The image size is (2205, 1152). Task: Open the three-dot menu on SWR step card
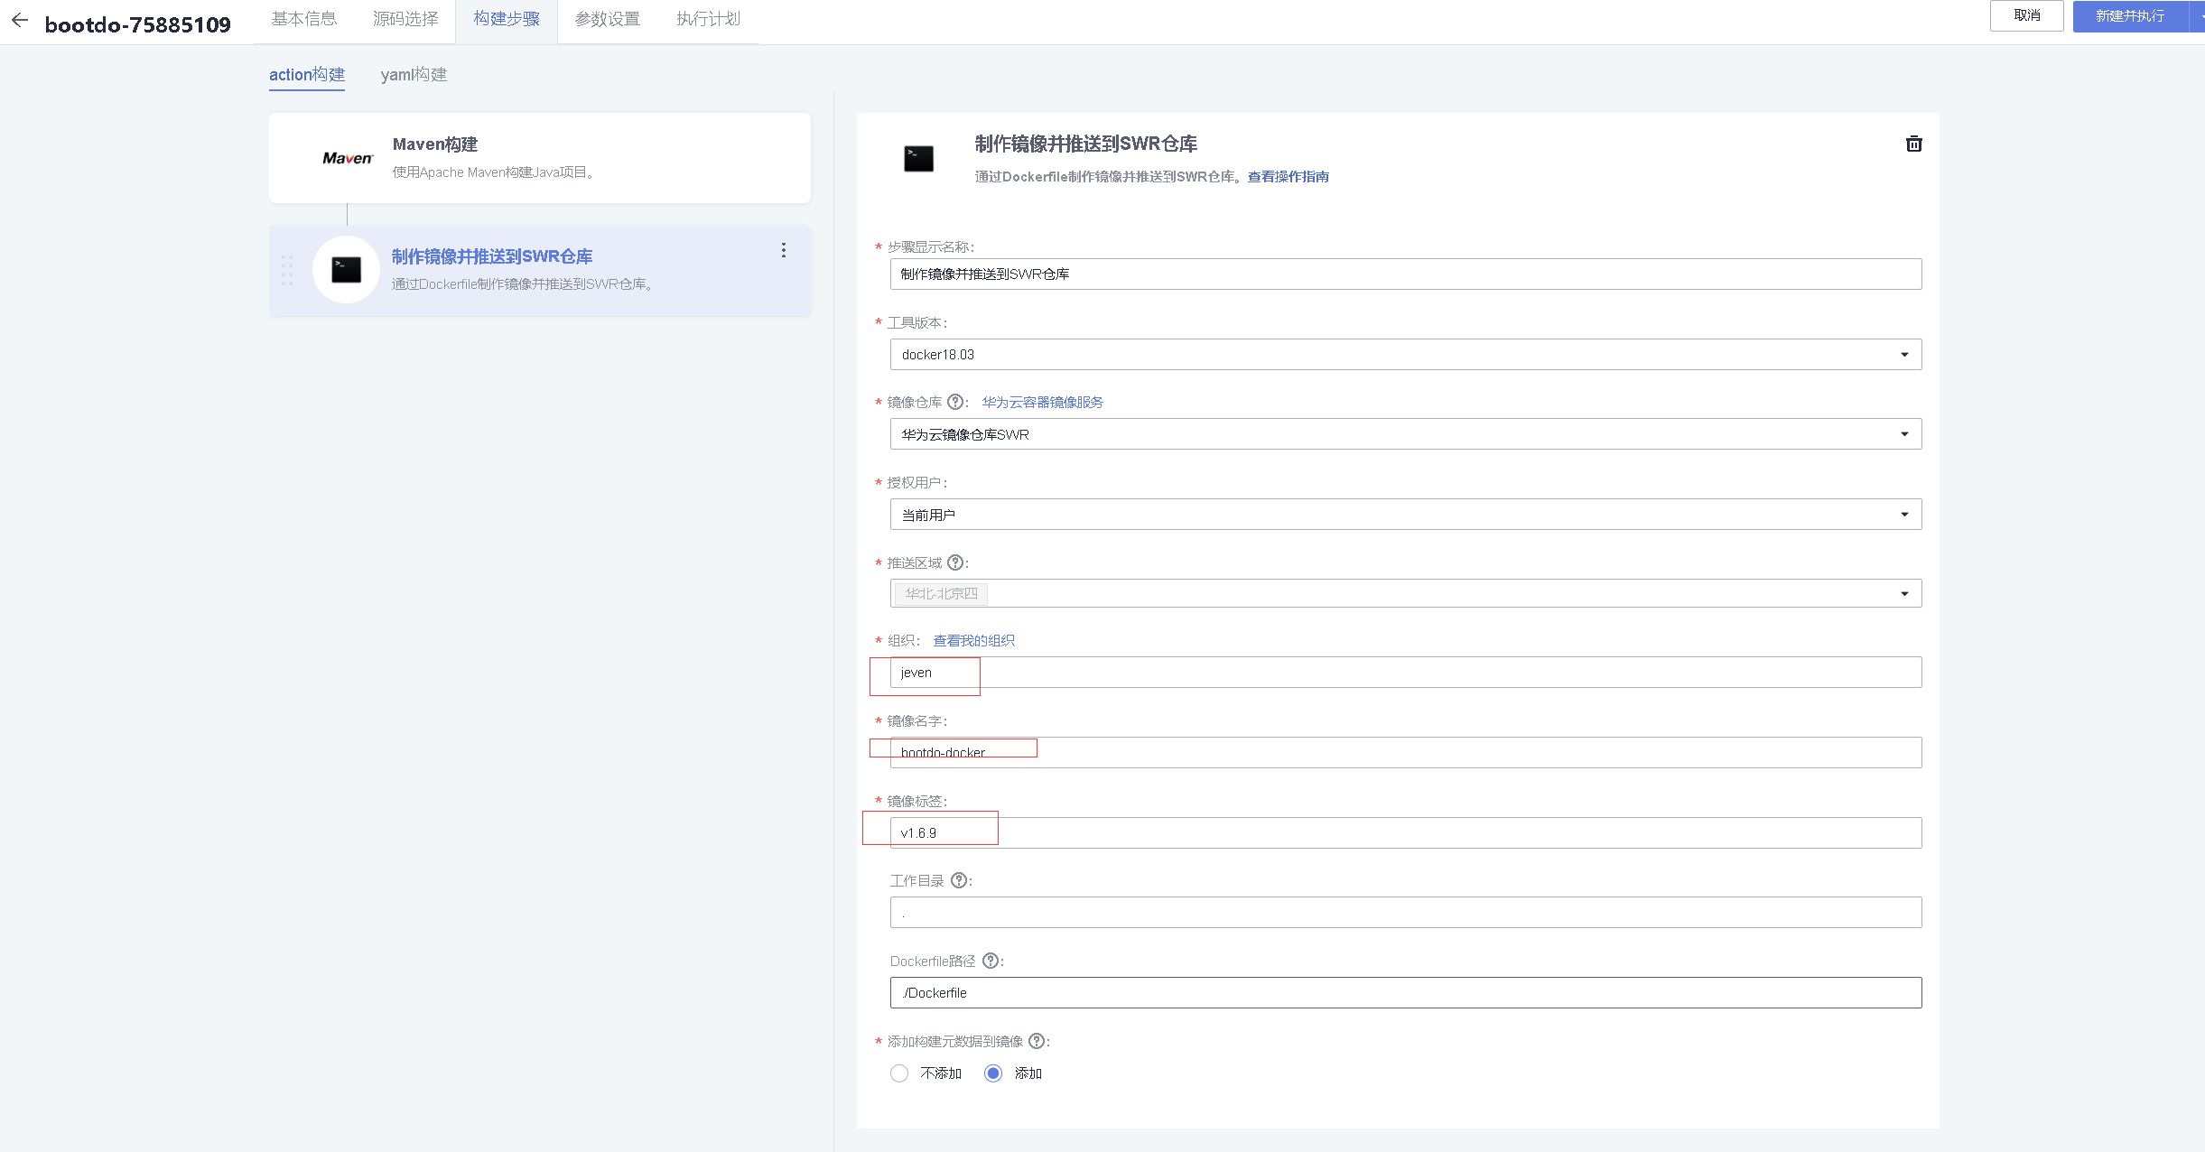[x=783, y=250]
